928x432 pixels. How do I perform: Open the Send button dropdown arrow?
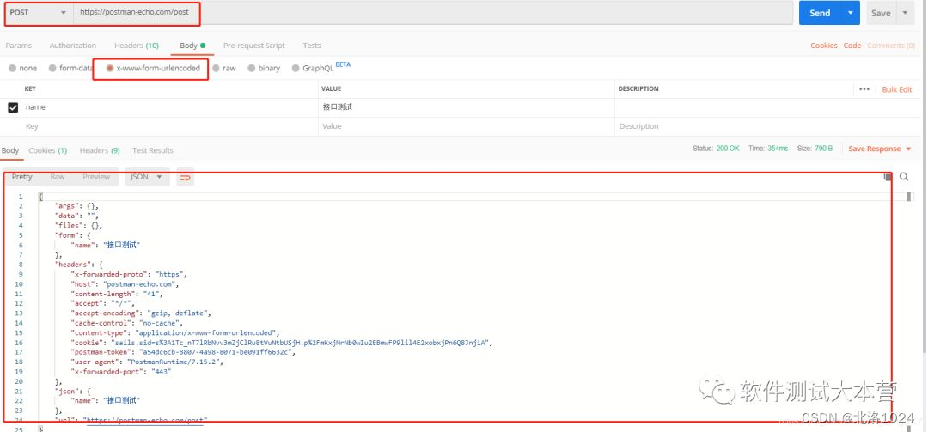point(851,13)
